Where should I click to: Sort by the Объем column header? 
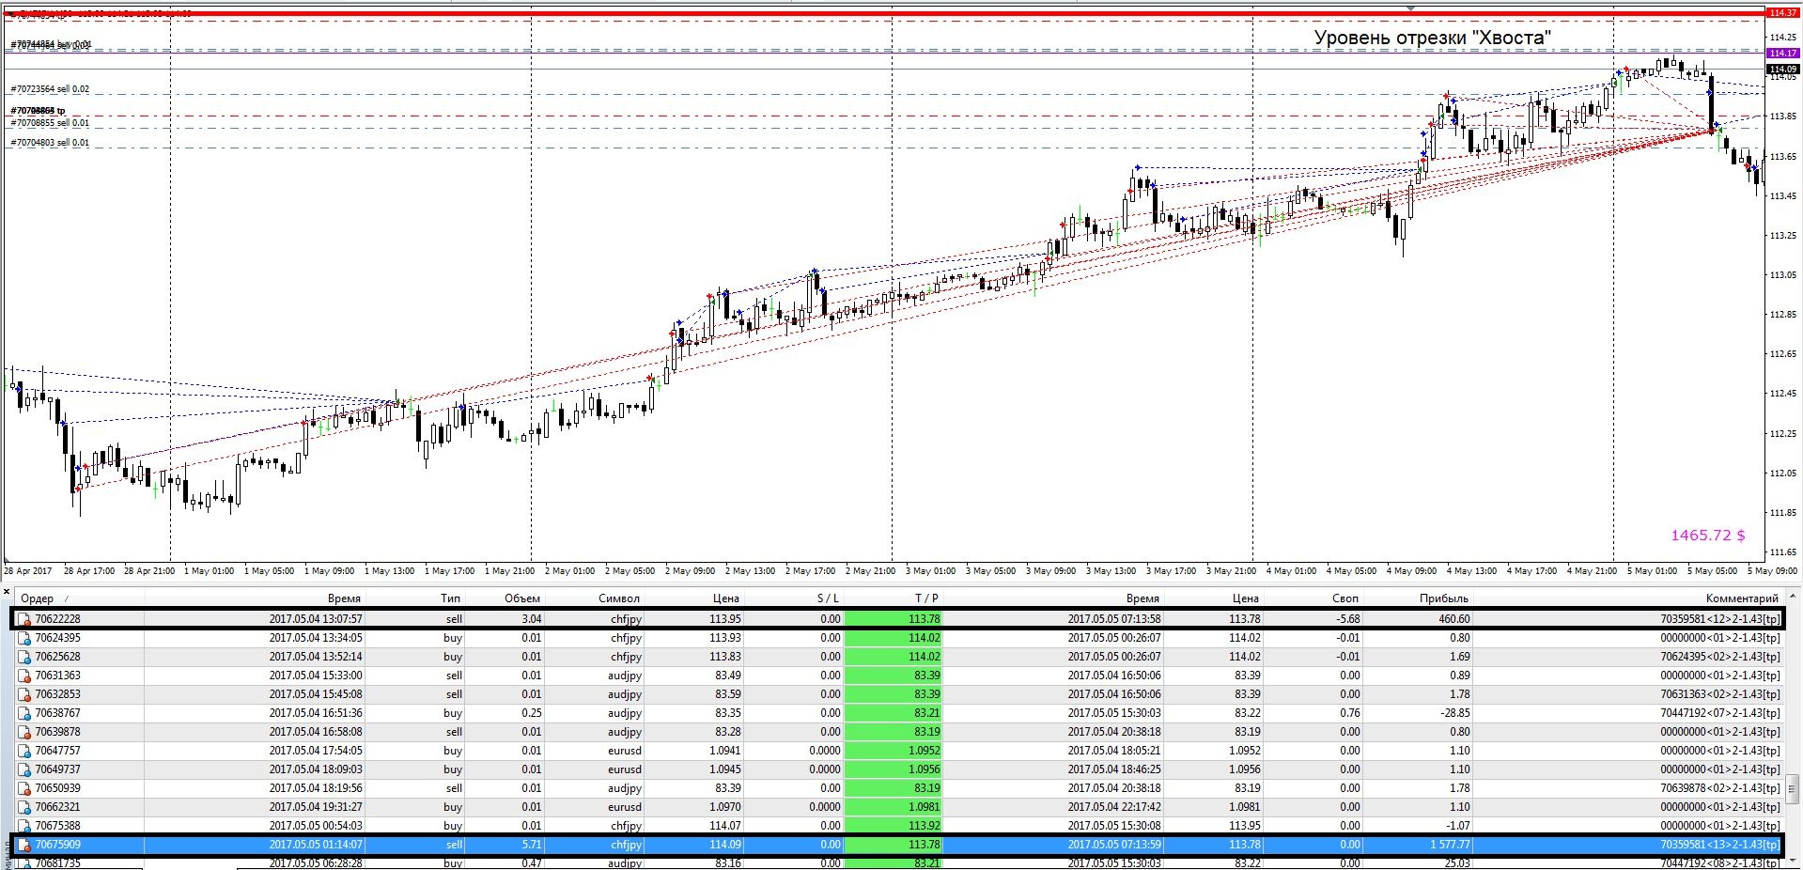[x=505, y=598]
